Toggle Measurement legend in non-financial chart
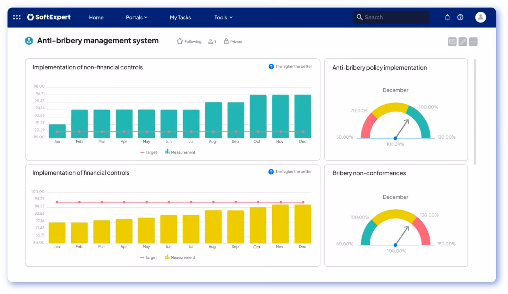Viewport: 508px width, 294px height. click(x=180, y=152)
